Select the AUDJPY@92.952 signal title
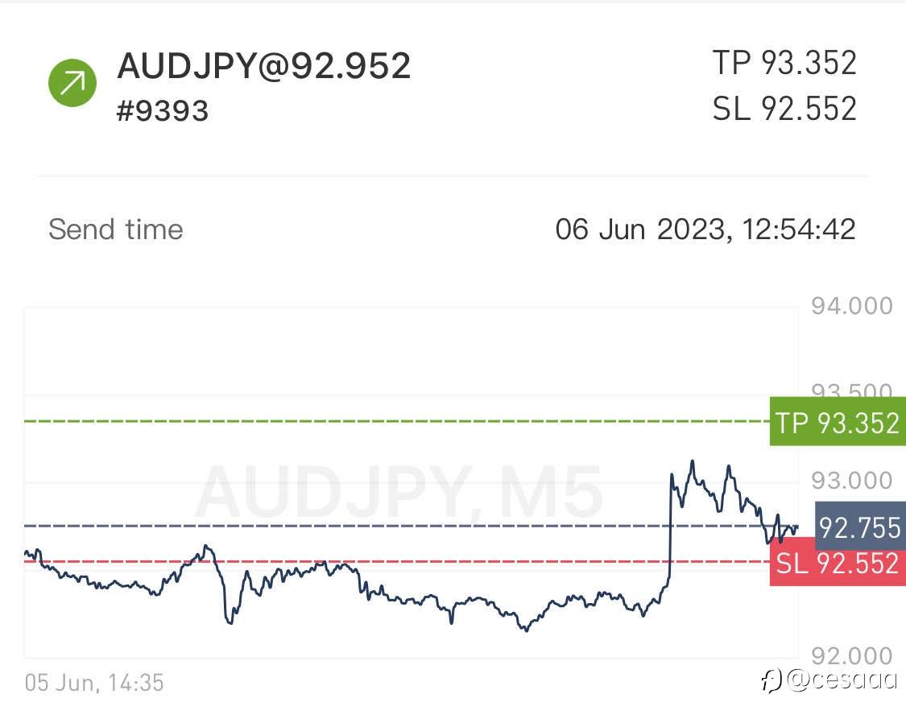906x719 pixels. click(x=264, y=65)
